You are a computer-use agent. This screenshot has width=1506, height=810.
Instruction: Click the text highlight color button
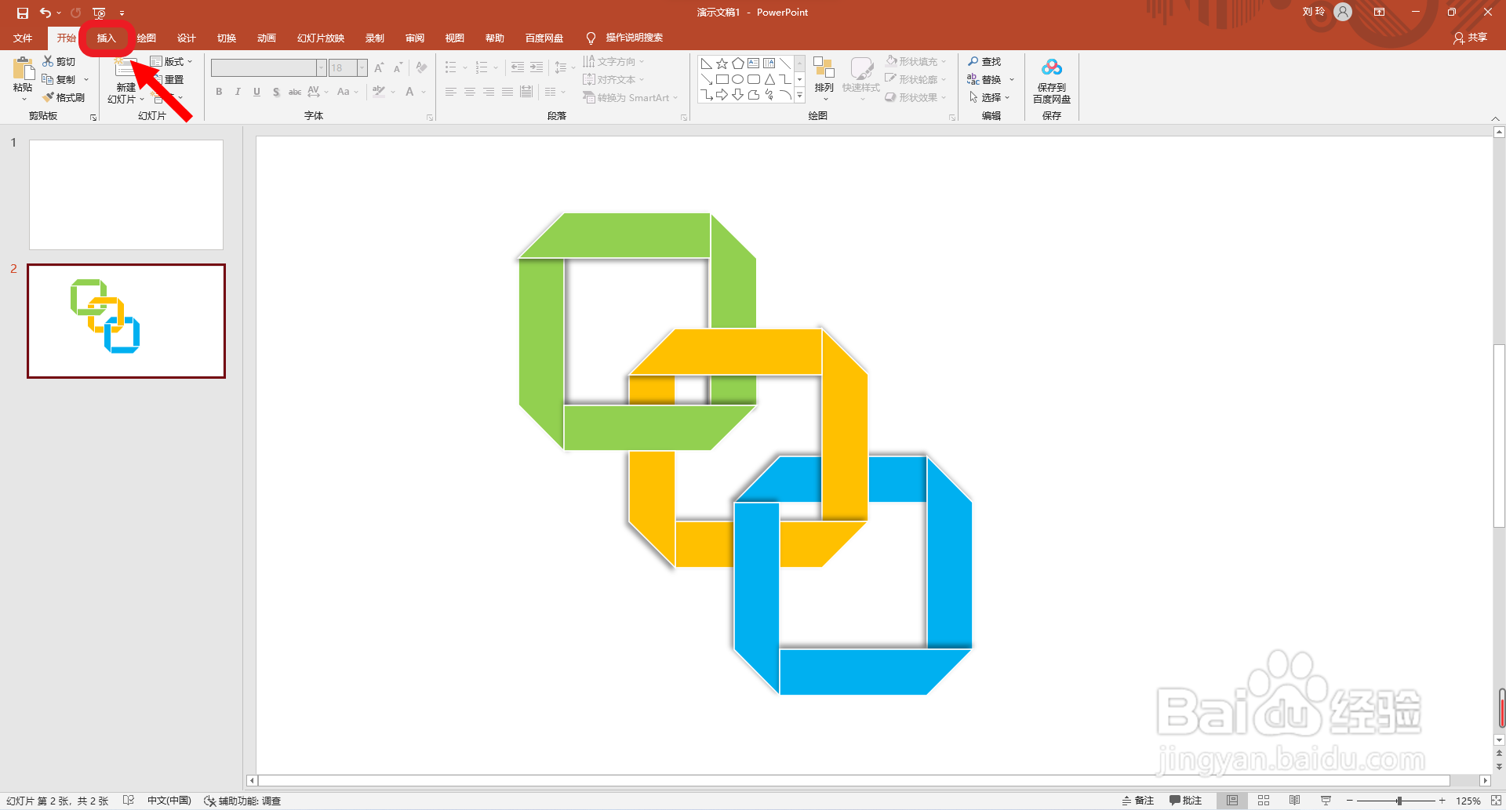click(x=379, y=92)
